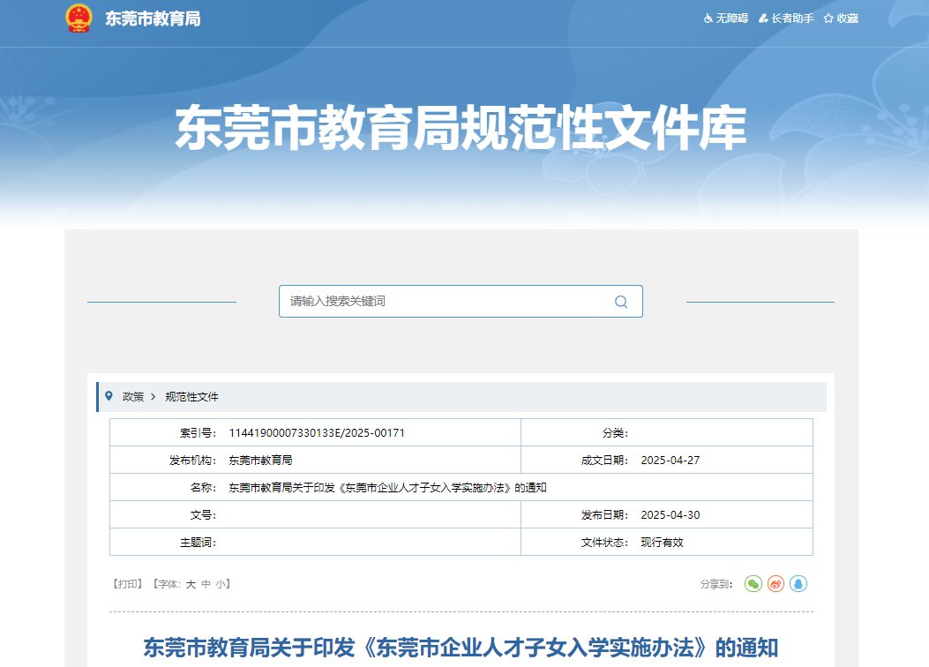Click the 主题词 label
The height and width of the screenshot is (667, 929).
pos(198,542)
